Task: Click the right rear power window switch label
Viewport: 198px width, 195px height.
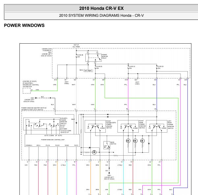Action: (142, 124)
